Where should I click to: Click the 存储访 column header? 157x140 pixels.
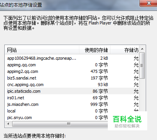pos(125,50)
